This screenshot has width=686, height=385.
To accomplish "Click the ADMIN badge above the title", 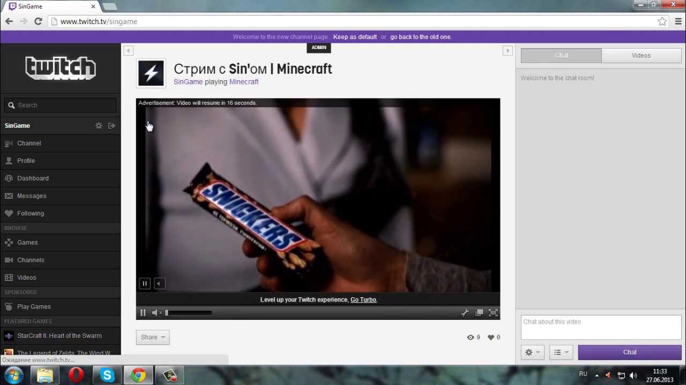I will [x=319, y=48].
